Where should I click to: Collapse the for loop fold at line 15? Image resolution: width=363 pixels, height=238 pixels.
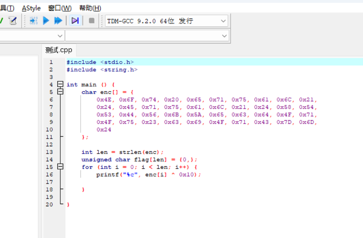[60, 167]
